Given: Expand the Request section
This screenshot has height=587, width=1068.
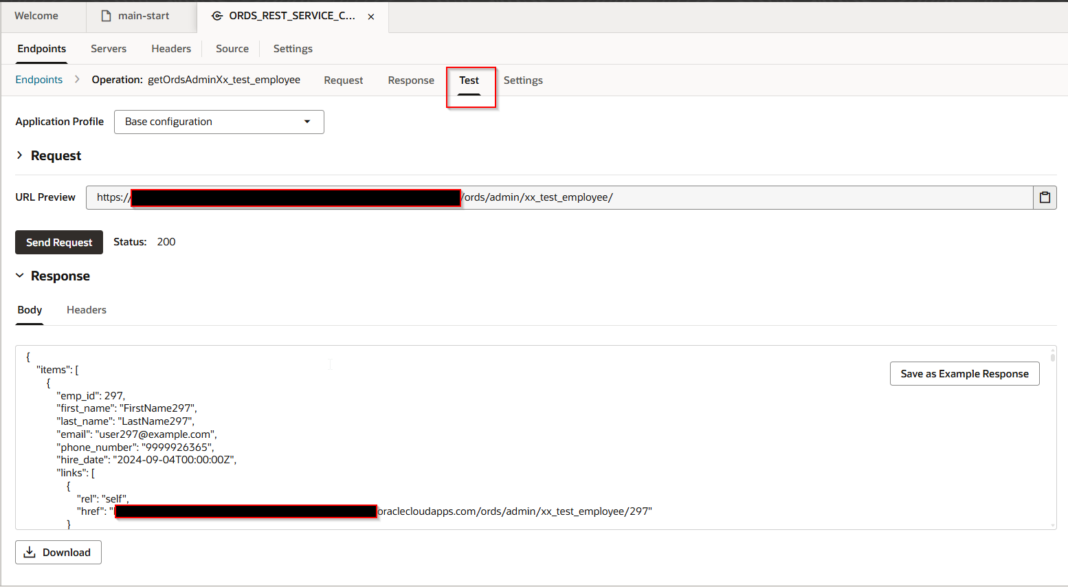Looking at the screenshot, I should pos(20,156).
